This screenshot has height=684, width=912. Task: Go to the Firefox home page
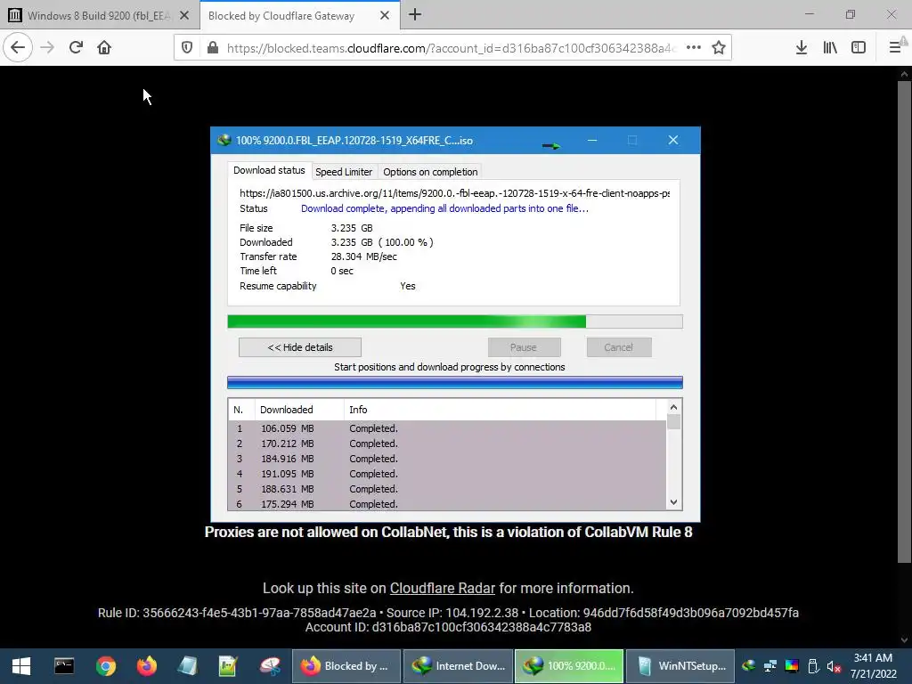pyautogui.click(x=104, y=47)
